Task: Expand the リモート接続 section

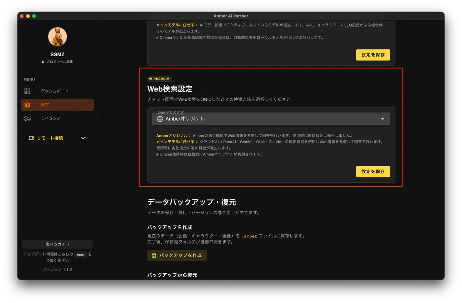Action: pyautogui.click(x=57, y=138)
